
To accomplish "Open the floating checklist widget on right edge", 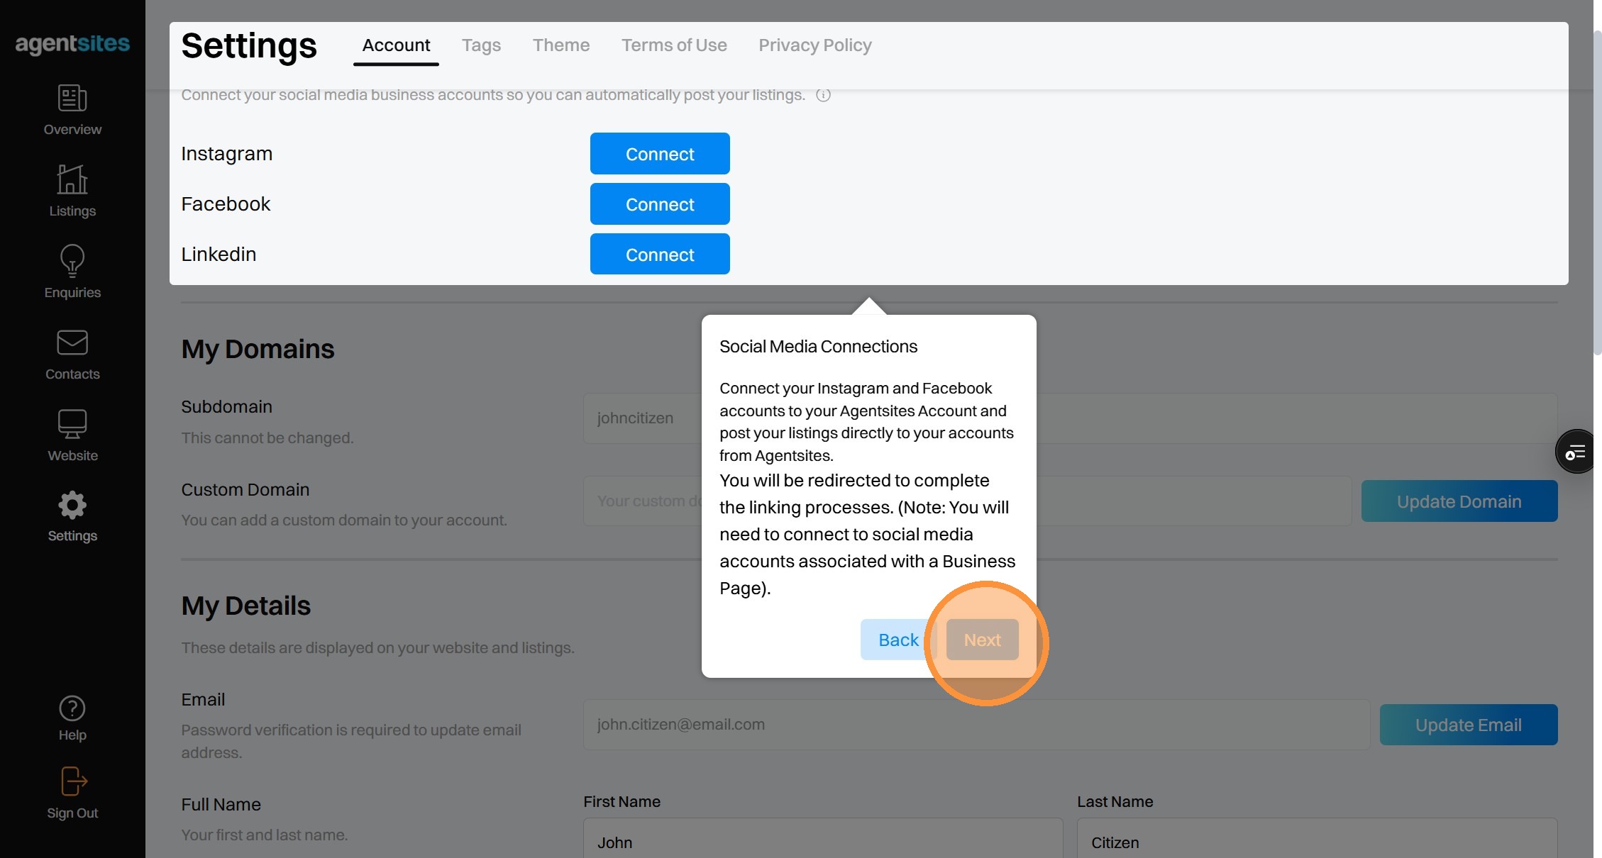I will [x=1575, y=452].
